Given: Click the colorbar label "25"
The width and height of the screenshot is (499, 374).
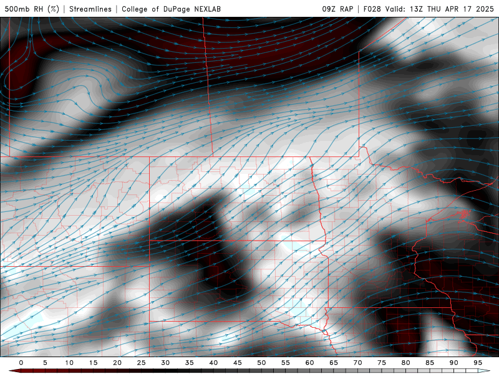Looking at the screenshot, I should click(x=142, y=363).
